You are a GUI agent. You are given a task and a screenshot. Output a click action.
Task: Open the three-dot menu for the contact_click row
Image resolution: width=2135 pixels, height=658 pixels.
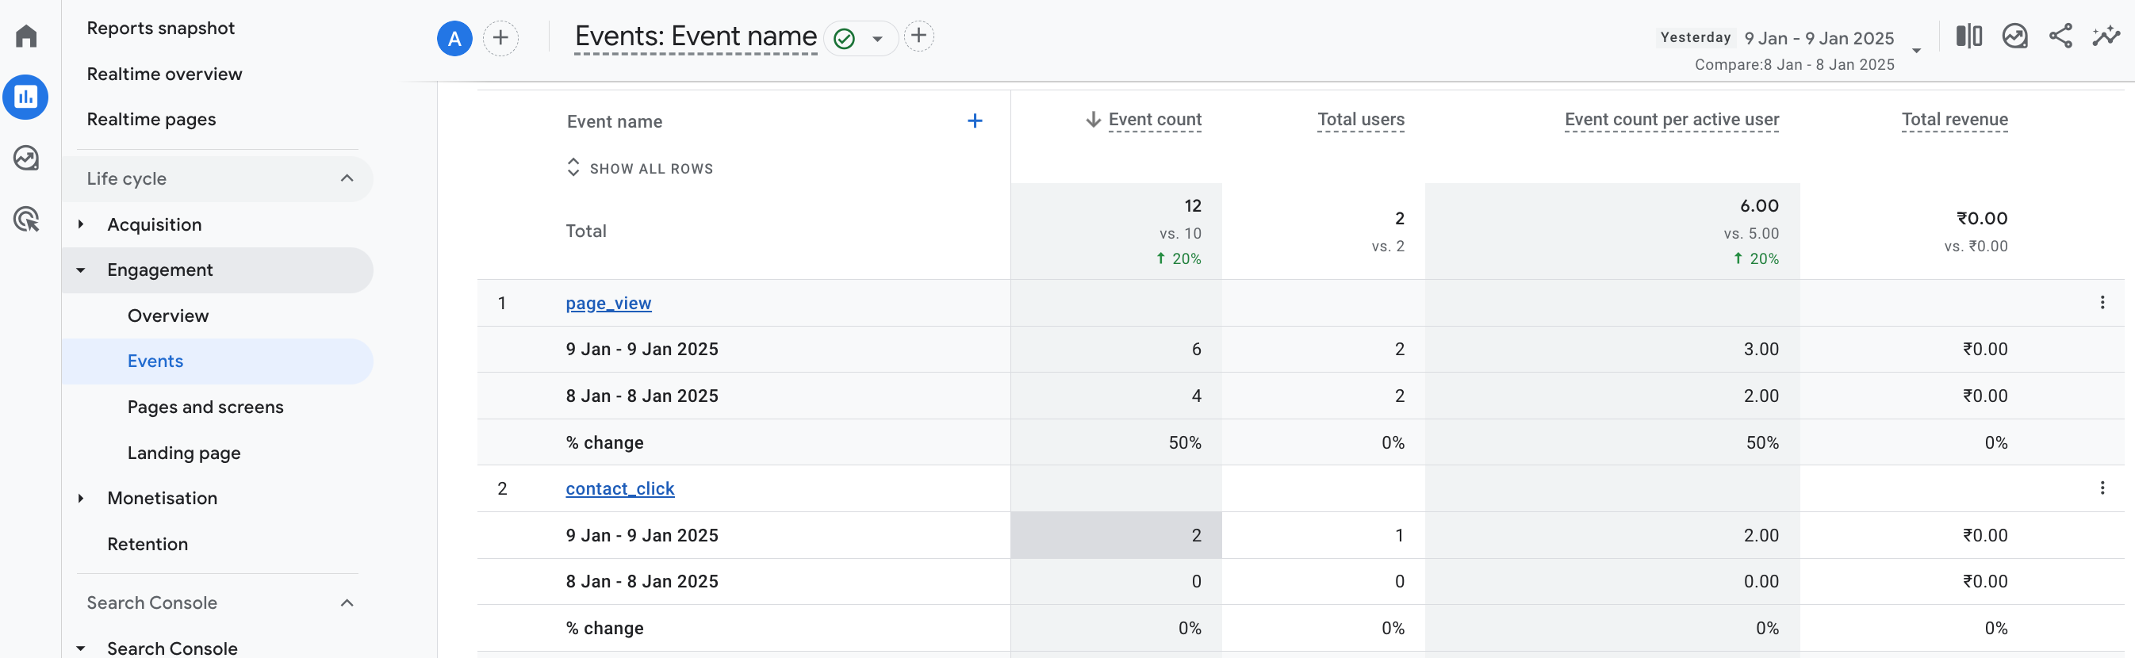pyautogui.click(x=2102, y=488)
